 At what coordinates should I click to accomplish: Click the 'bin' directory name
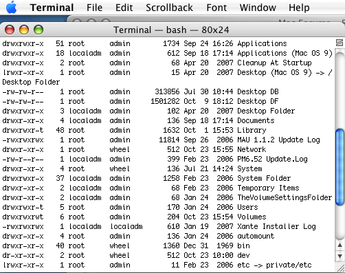click(x=243, y=245)
